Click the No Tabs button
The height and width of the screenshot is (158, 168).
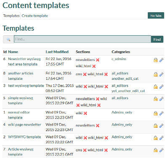click(x=156, y=16)
